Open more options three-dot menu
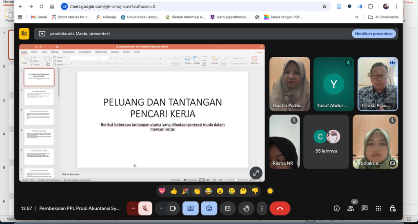 click(262, 208)
